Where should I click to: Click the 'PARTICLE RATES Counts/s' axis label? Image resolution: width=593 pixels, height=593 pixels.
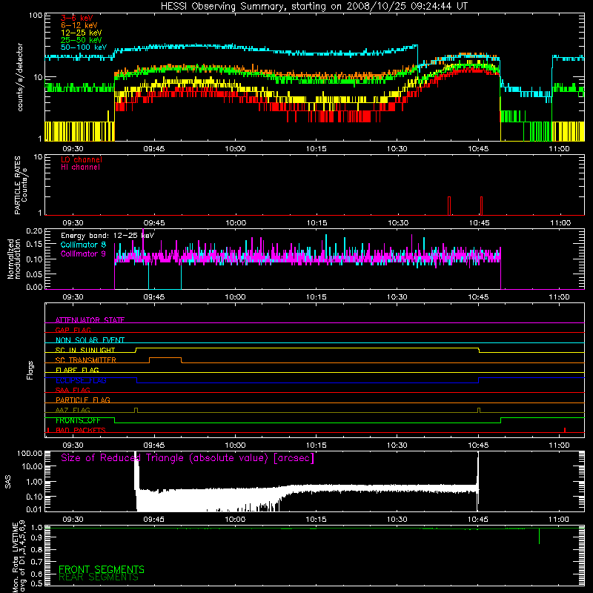pos(21,185)
